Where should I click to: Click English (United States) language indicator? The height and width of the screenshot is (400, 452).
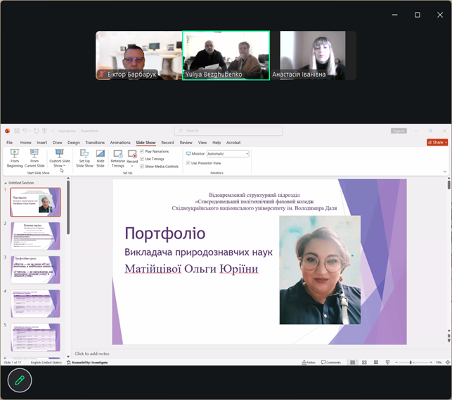pos(46,362)
